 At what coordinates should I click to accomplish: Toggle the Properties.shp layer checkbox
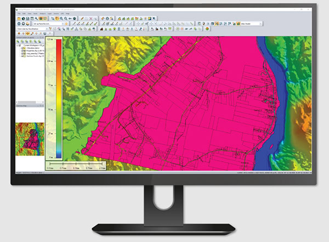pos(22,51)
